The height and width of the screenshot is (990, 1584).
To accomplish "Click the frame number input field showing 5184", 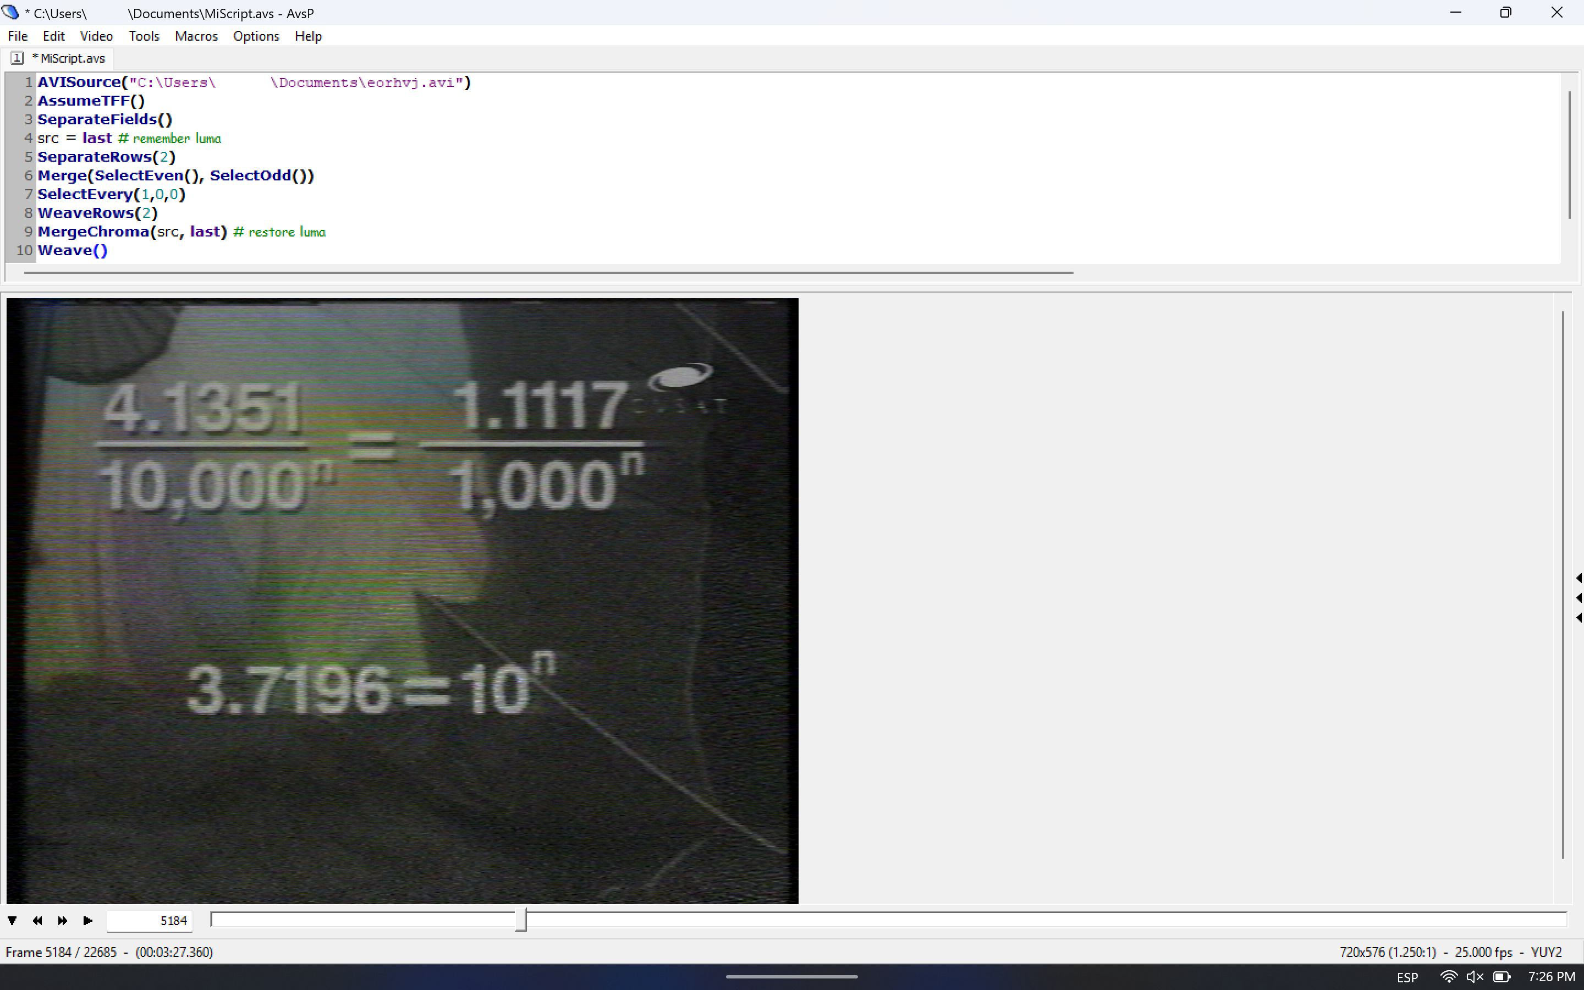I will 150,921.
